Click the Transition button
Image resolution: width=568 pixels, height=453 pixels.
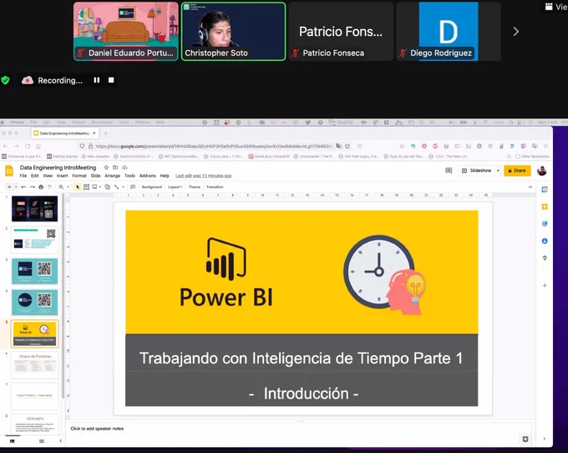click(x=215, y=187)
